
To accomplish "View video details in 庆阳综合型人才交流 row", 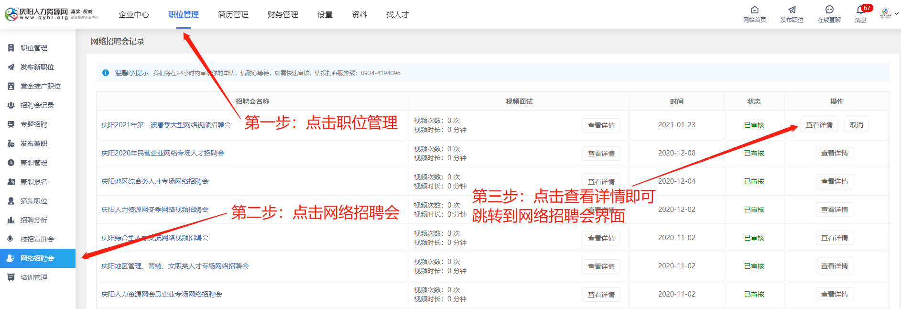I will (x=601, y=238).
